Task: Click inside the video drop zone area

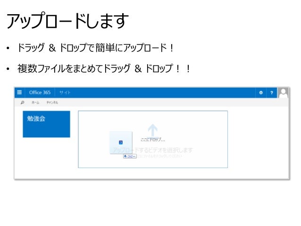Action: pos(153,139)
